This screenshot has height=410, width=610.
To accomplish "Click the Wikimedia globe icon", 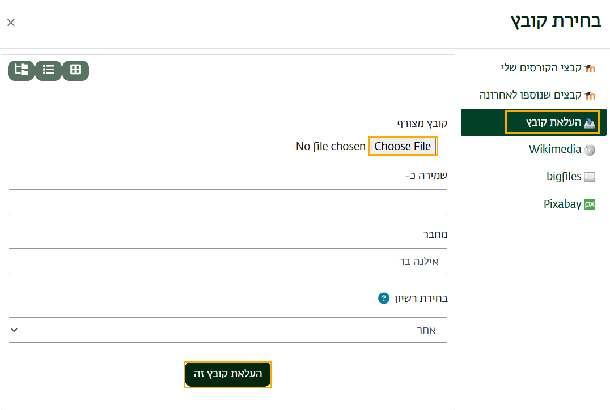I will [x=590, y=150].
